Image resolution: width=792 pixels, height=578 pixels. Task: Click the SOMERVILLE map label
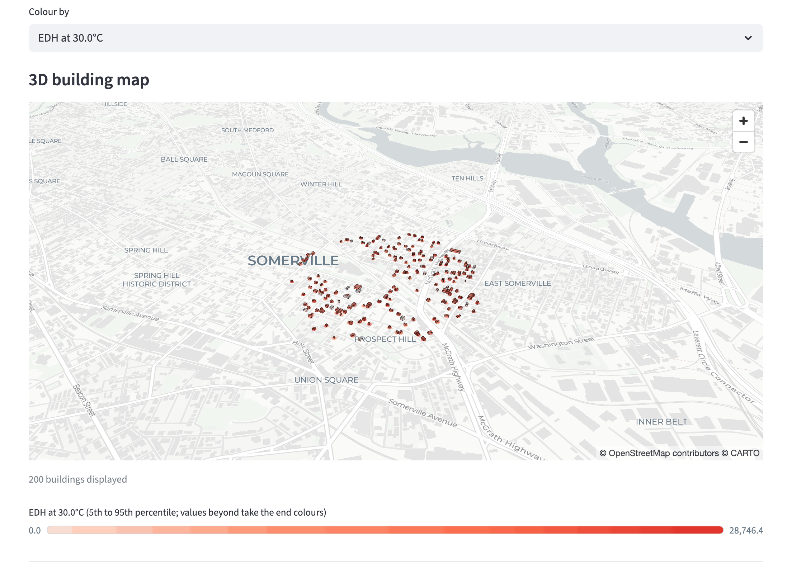tap(293, 261)
